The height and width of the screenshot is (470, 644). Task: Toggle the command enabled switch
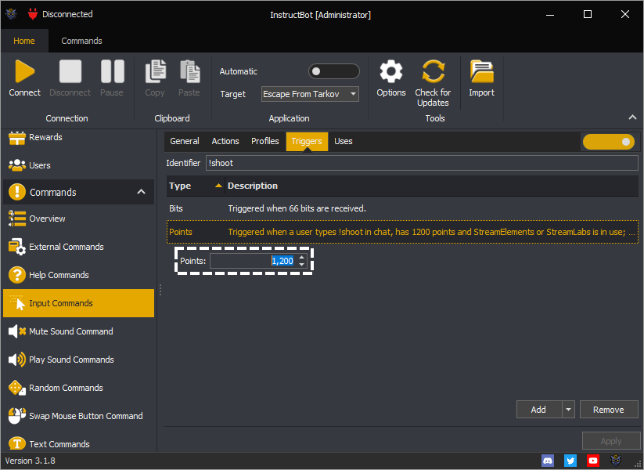click(609, 142)
